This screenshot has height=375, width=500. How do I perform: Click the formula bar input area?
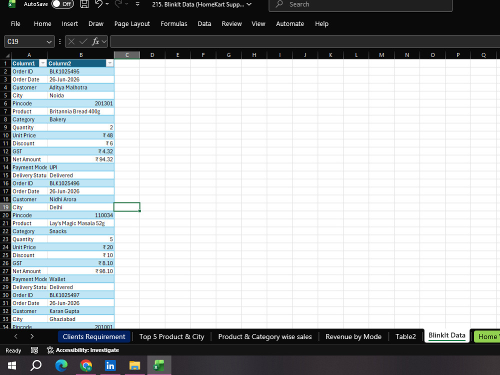coord(304,42)
